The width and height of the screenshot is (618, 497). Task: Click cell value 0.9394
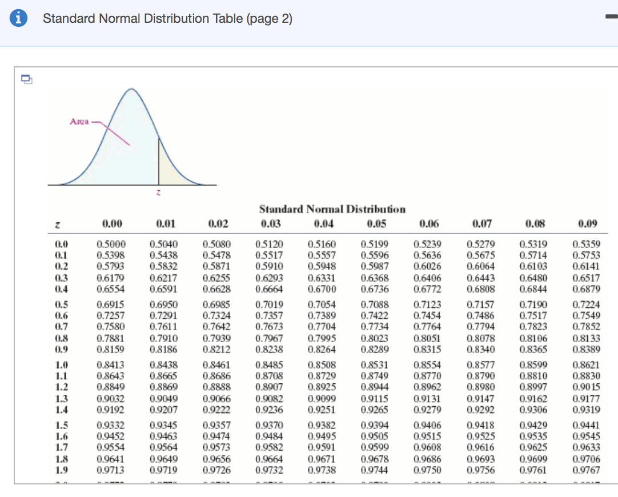pos(375,425)
